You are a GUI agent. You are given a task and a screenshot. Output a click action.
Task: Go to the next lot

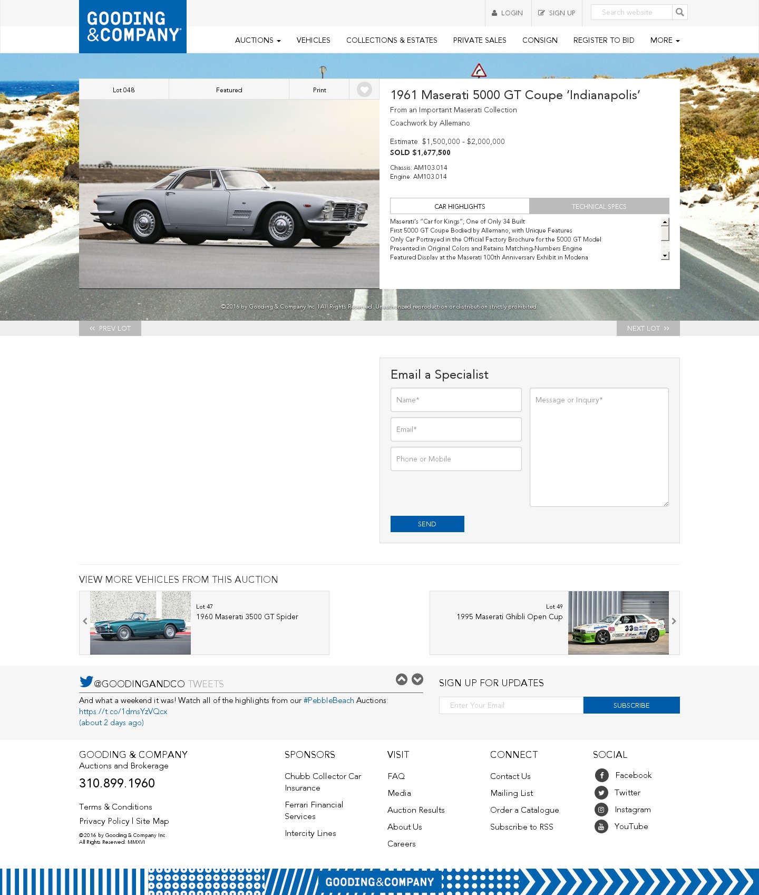tap(648, 328)
